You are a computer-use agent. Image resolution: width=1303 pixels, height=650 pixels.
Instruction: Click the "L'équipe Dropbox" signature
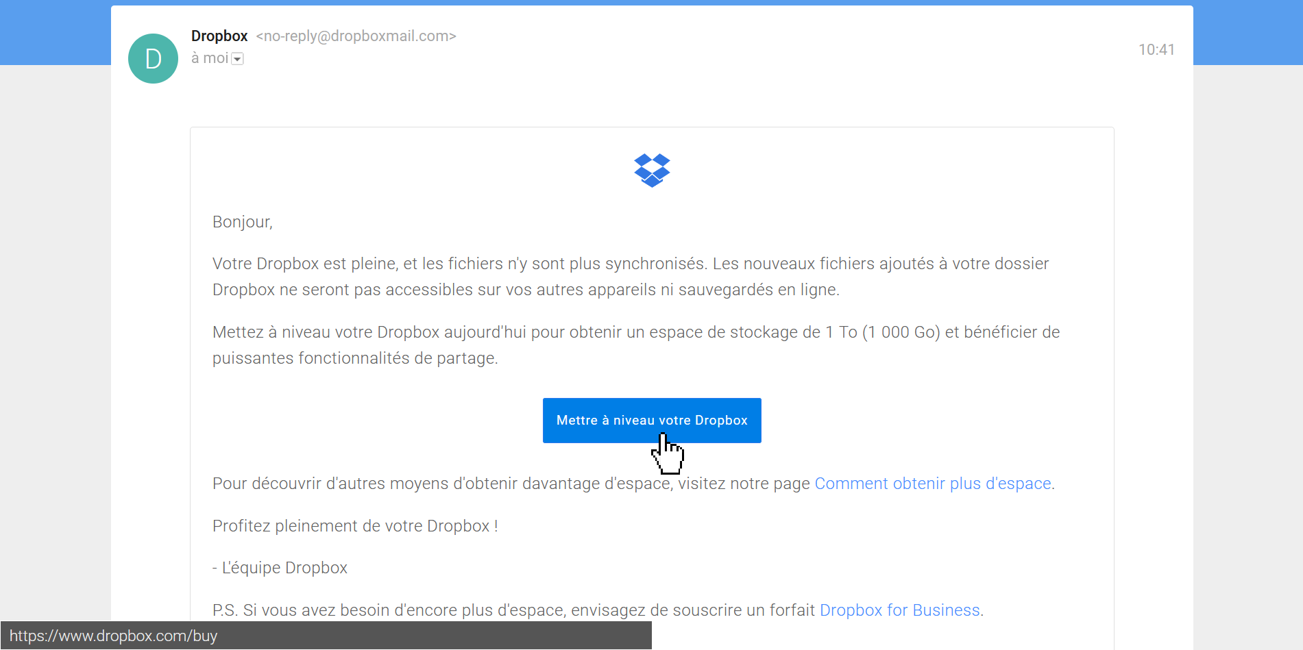click(284, 568)
